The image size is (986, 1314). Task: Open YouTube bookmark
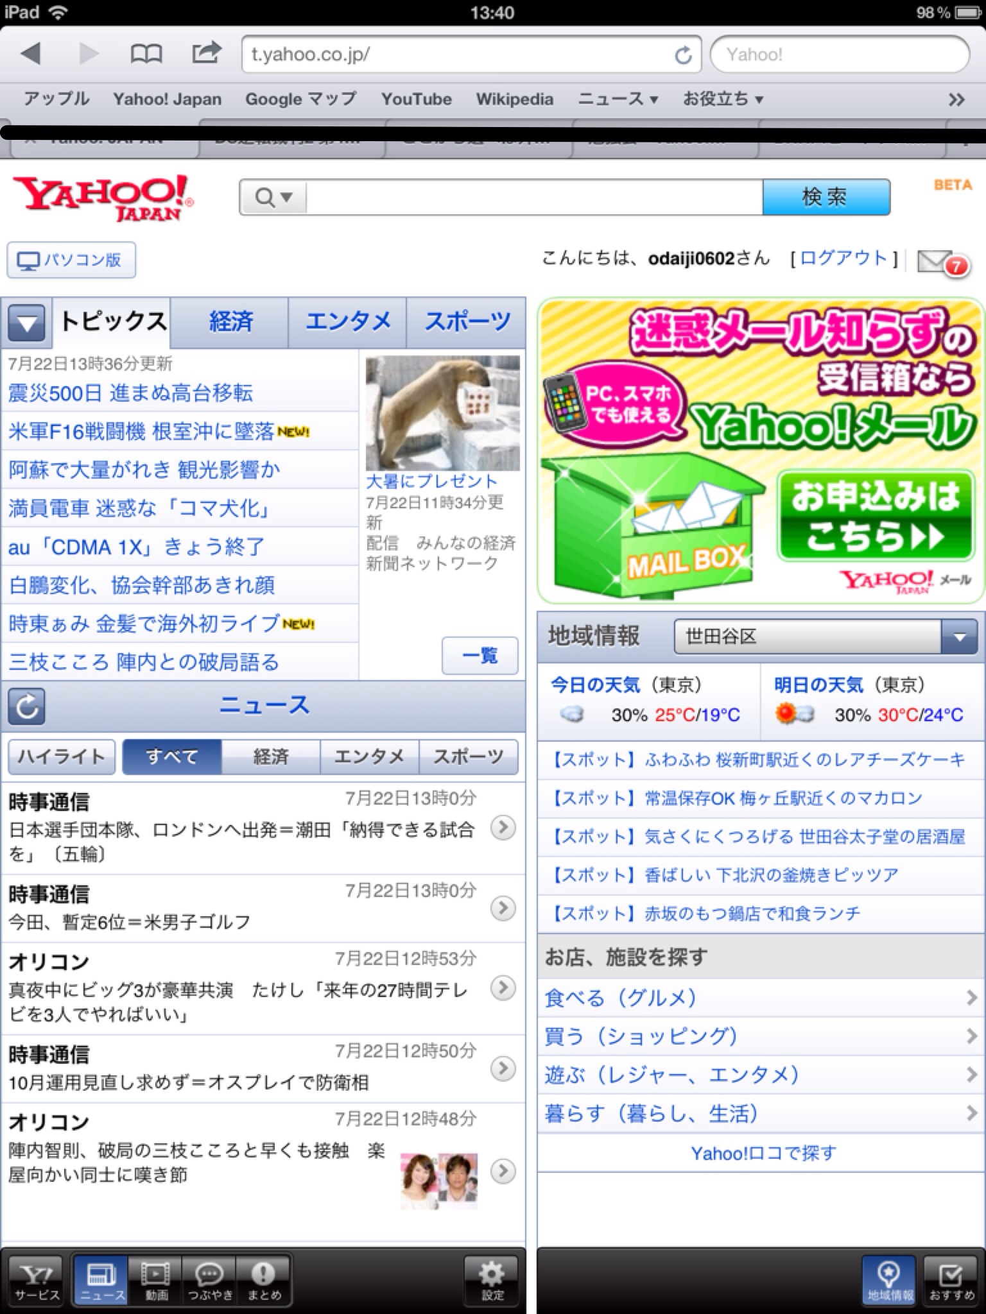tap(416, 99)
